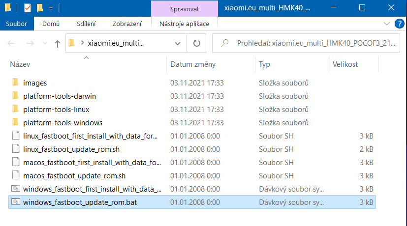
Task: Open the Nástroje aplikace tab
Action: click(184, 24)
